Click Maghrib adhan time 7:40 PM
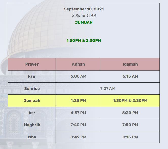 [x=78, y=125]
